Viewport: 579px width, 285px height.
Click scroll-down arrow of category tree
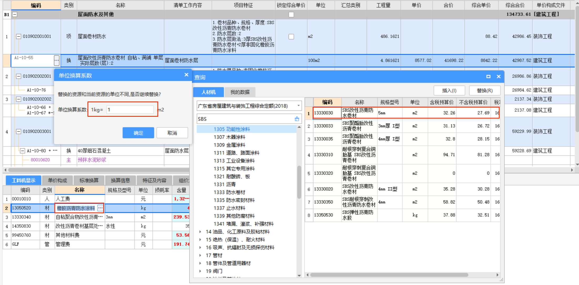299,276
